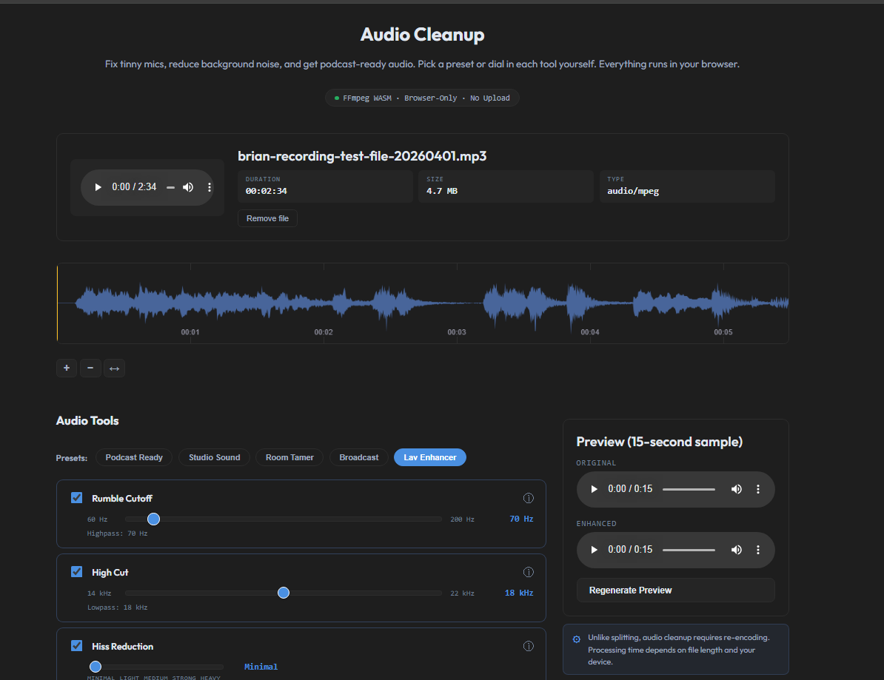The height and width of the screenshot is (680, 884).
Task: Open main audio player options menu
Action: click(210, 187)
